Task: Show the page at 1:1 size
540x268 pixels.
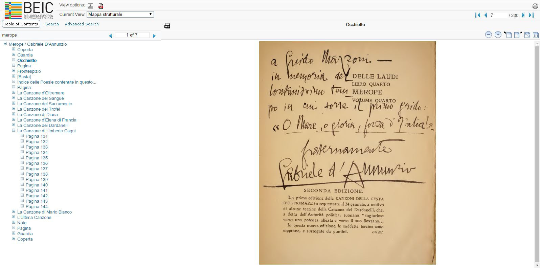Action: (536, 35)
